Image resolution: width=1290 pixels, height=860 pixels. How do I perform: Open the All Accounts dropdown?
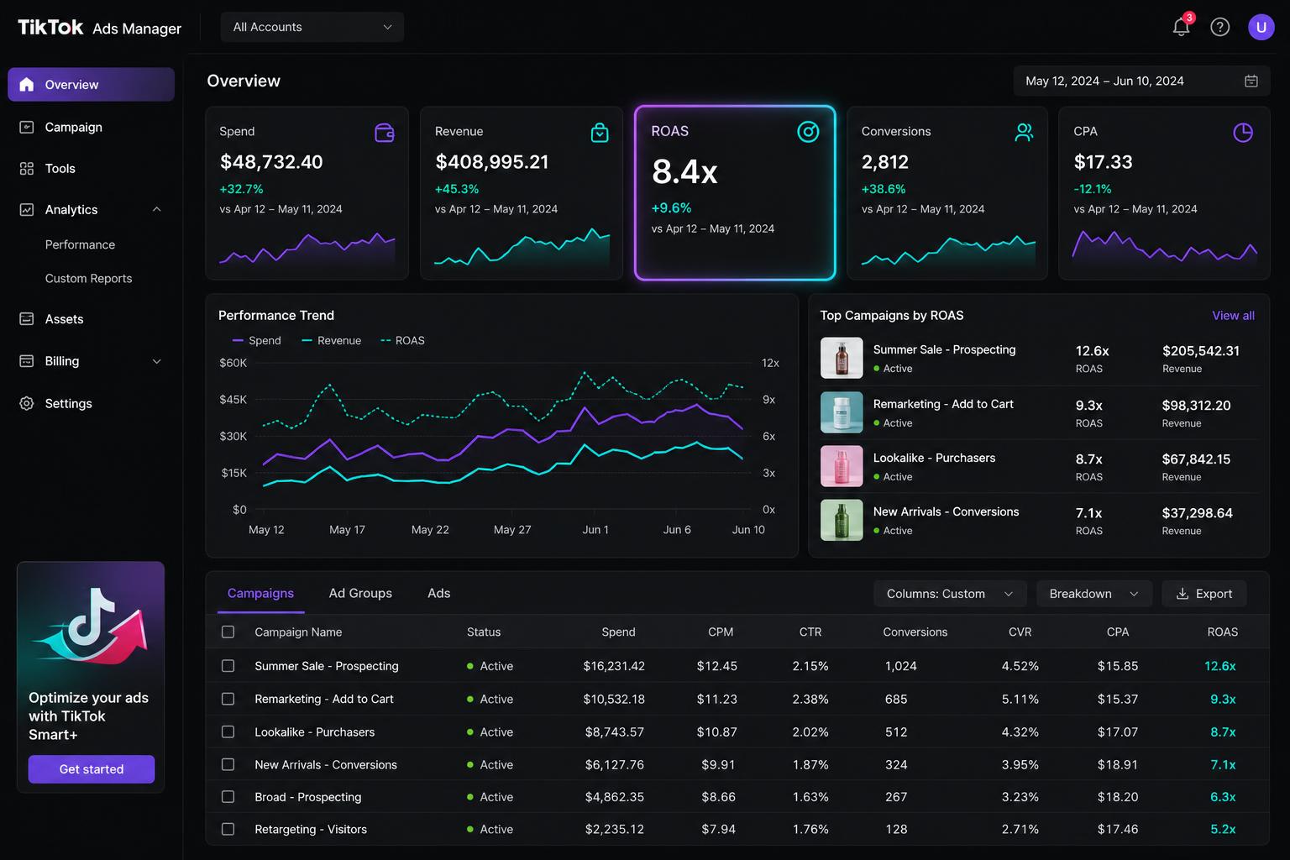[312, 27]
